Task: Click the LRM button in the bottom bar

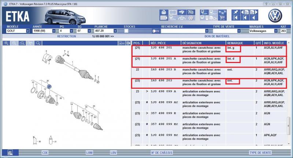Action: click(89, 153)
